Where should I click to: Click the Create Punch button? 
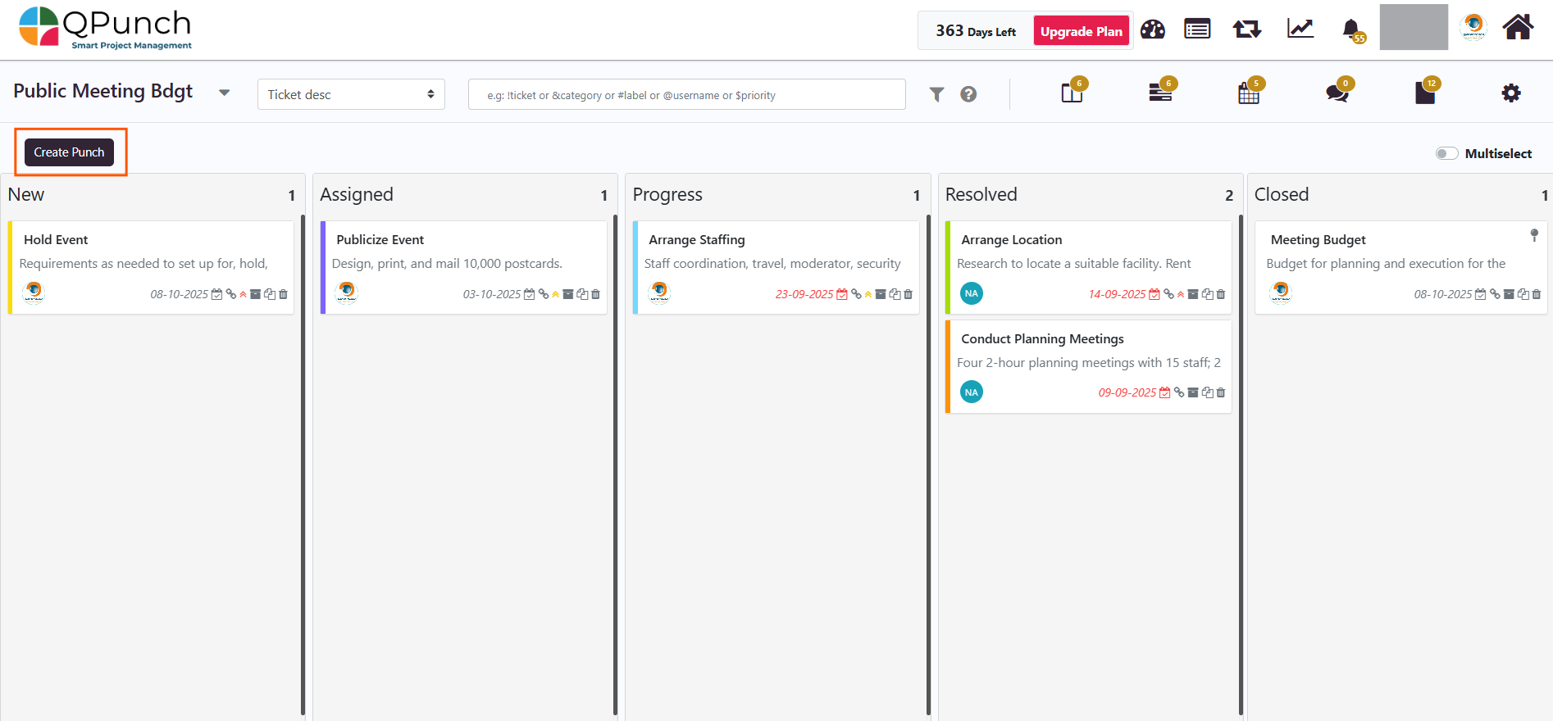pos(70,152)
